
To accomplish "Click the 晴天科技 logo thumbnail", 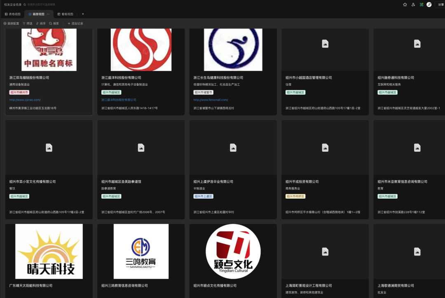I will 49,251.
